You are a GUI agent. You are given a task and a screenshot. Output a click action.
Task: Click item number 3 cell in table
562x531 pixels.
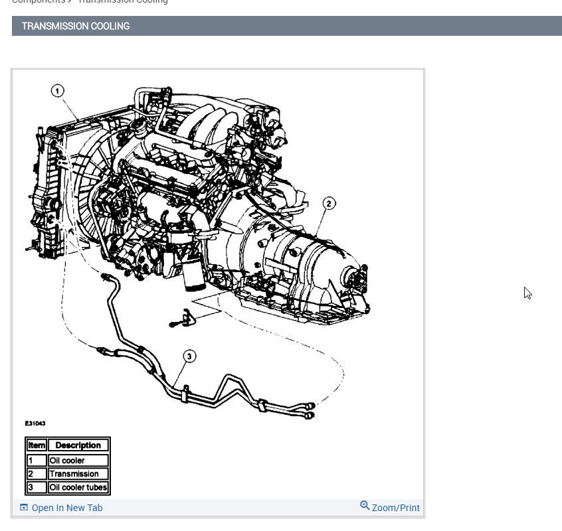pos(37,487)
